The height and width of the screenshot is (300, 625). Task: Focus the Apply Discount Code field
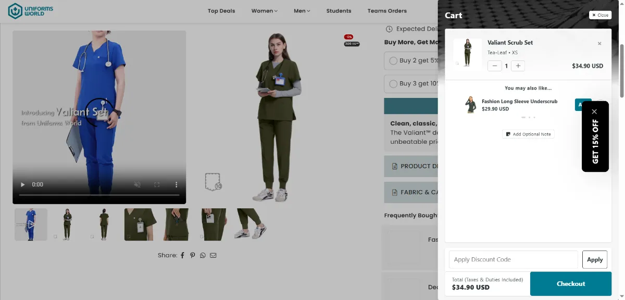tap(514, 259)
